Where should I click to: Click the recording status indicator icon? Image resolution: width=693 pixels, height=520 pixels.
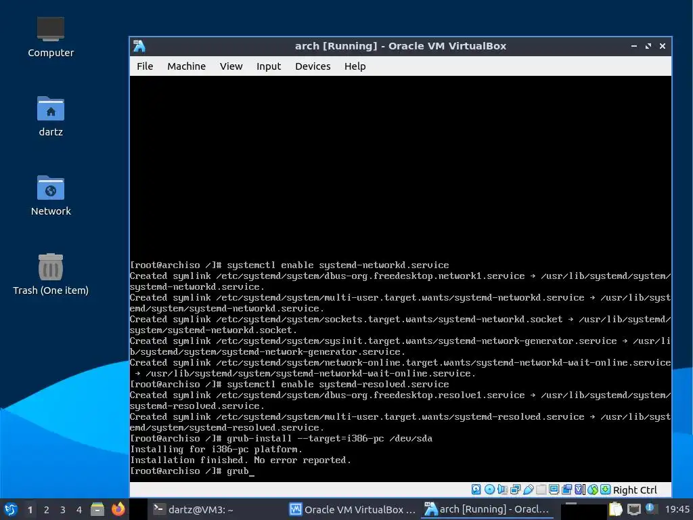pos(566,490)
